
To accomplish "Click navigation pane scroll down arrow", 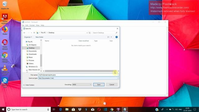I will pyautogui.click(x=41, y=71).
